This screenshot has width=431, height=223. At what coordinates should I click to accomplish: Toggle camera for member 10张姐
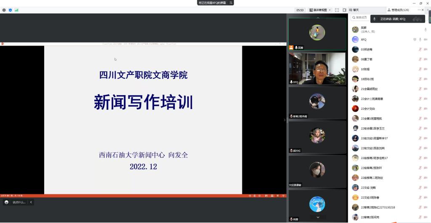426,69
